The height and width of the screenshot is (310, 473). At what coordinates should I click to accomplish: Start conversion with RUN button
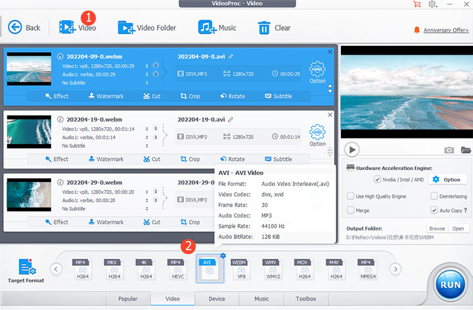(451, 284)
